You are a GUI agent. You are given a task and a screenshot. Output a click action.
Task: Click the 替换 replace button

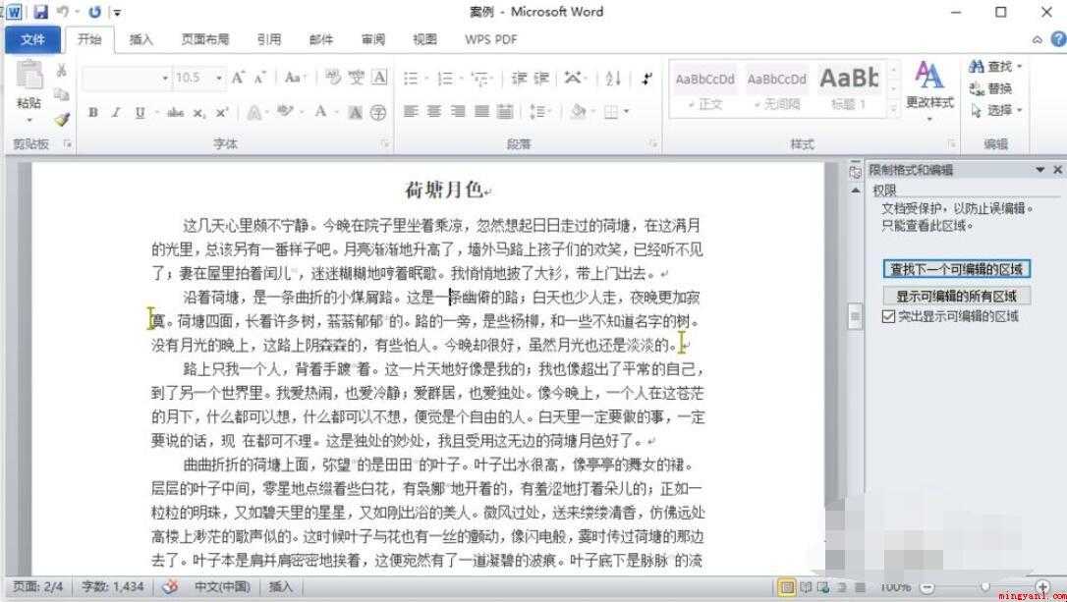pos(990,88)
